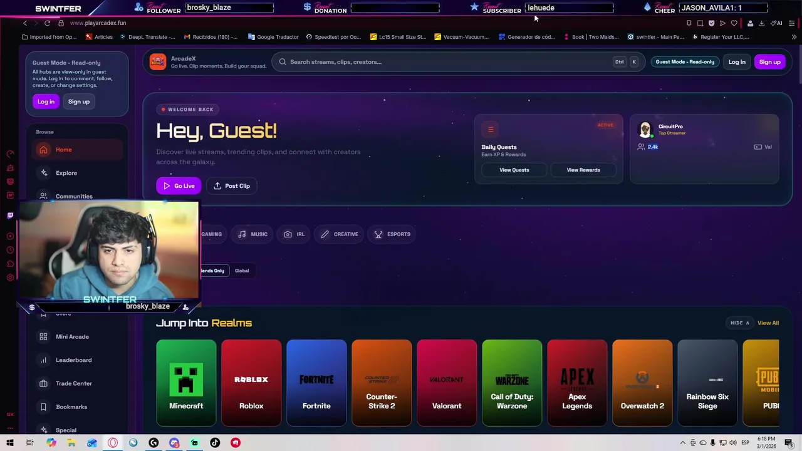Open the Bookmarks sidebar icon

(43, 407)
